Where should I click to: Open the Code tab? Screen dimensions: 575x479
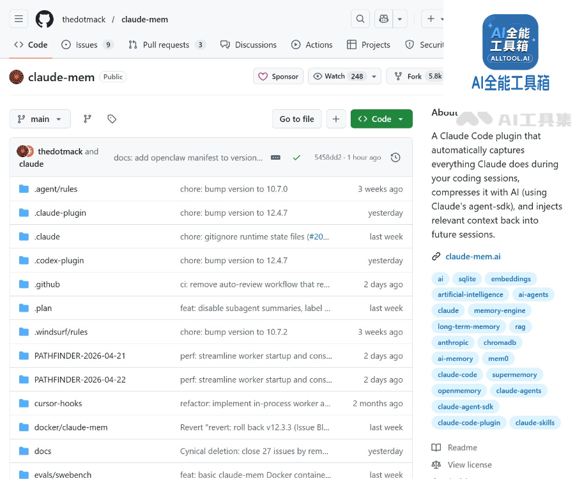coord(31,45)
